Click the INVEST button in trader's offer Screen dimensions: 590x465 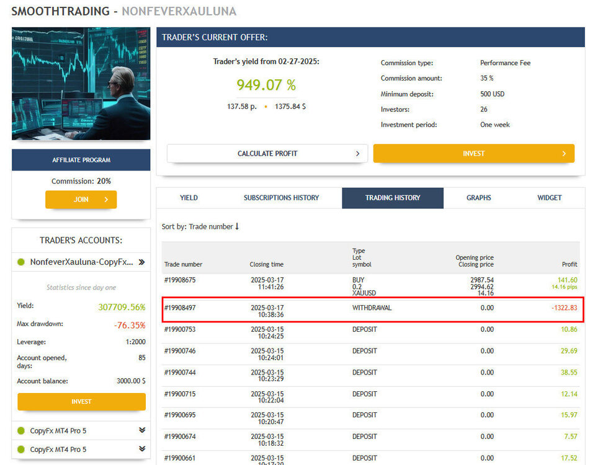point(473,153)
